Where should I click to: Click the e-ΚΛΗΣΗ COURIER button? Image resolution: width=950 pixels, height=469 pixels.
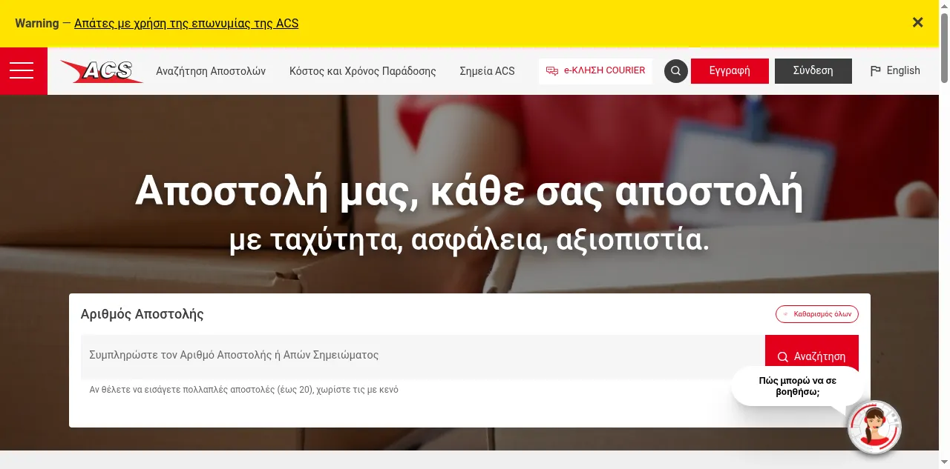coord(595,71)
